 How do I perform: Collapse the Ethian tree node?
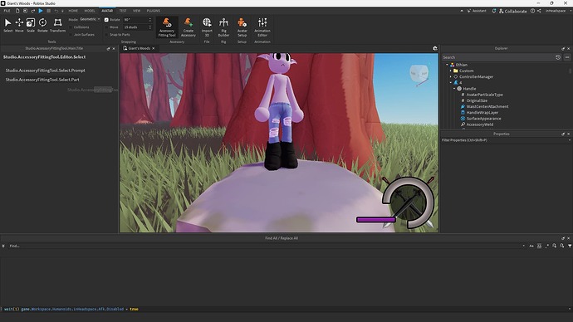pyautogui.click(x=447, y=65)
